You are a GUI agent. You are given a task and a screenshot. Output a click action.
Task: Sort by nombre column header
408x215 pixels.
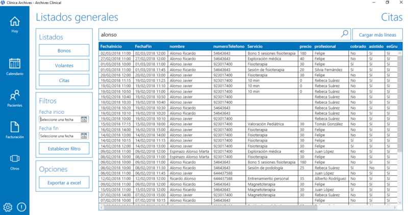point(190,46)
